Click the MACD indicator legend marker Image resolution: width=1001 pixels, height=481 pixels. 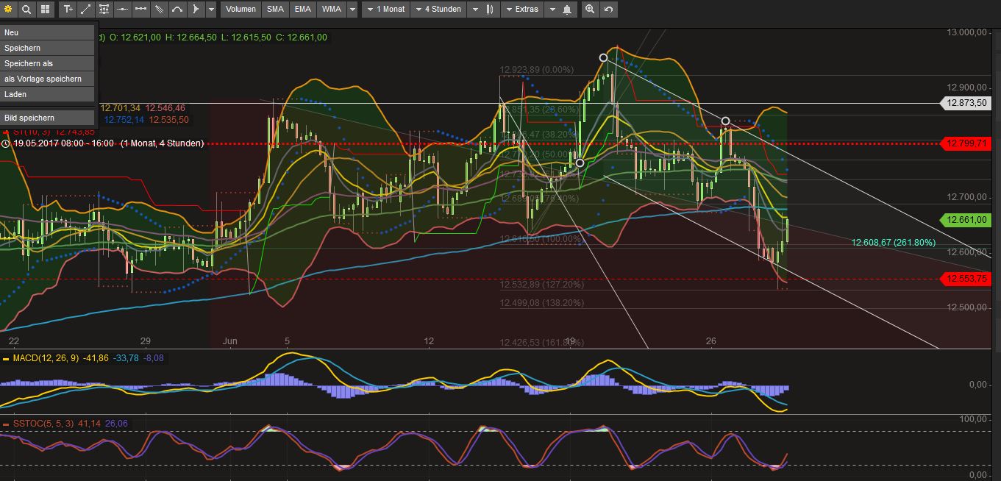coord(6,358)
